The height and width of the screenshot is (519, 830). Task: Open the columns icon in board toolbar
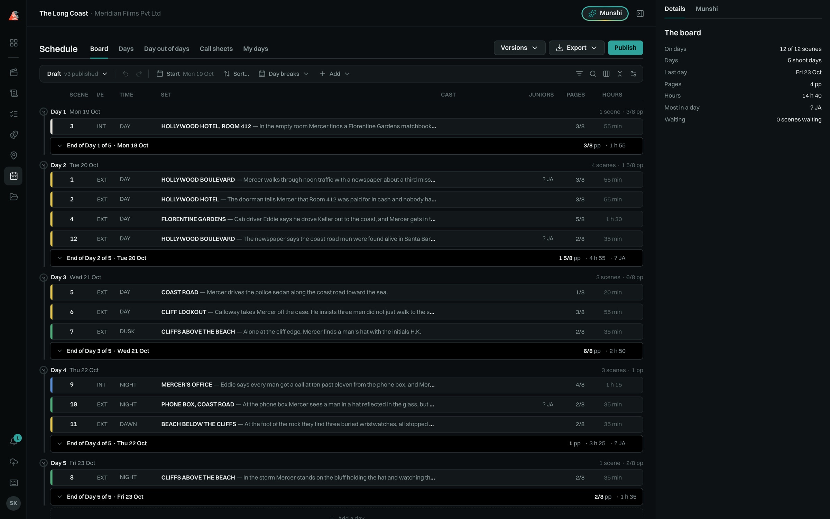[x=606, y=74]
